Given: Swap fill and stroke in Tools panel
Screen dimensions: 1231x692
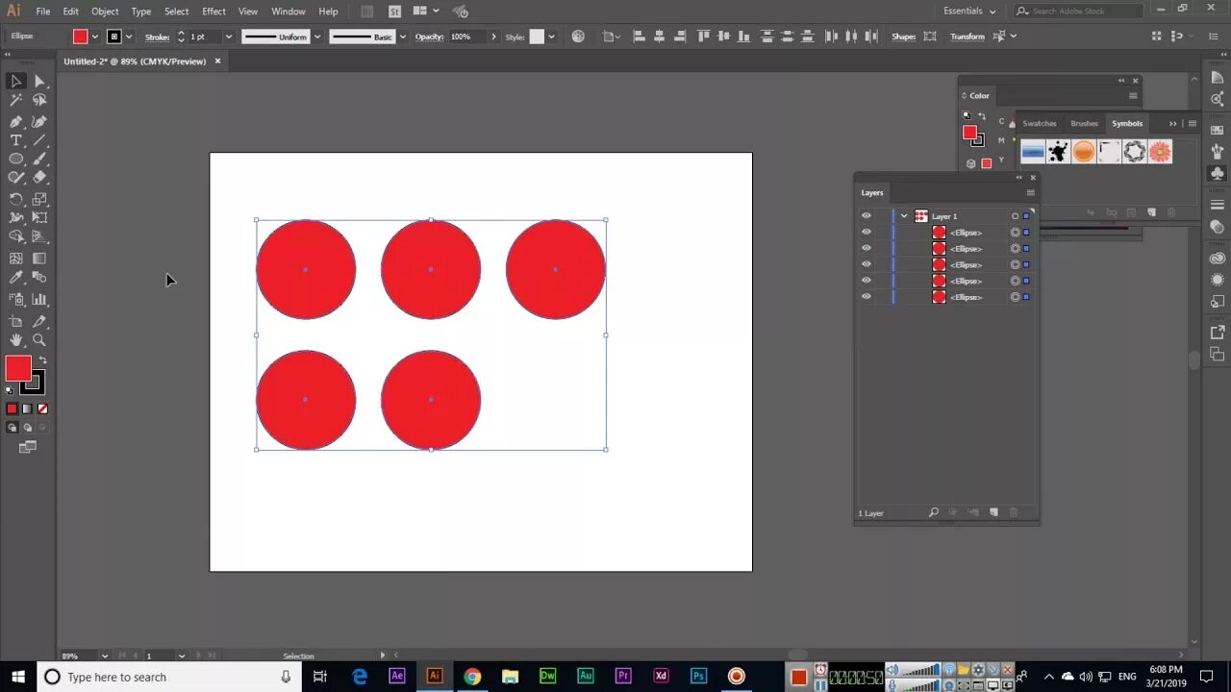Looking at the screenshot, I should pyautogui.click(x=42, y=360).
